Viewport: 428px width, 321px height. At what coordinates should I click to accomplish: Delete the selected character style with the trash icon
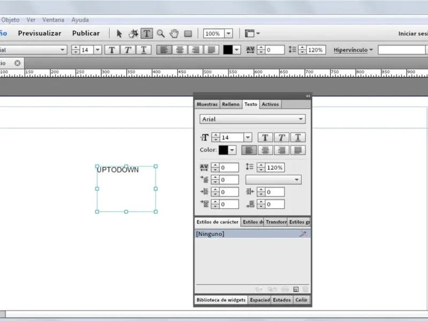[x=305, y=289]
